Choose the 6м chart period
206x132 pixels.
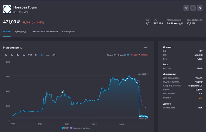coord(24,55)
